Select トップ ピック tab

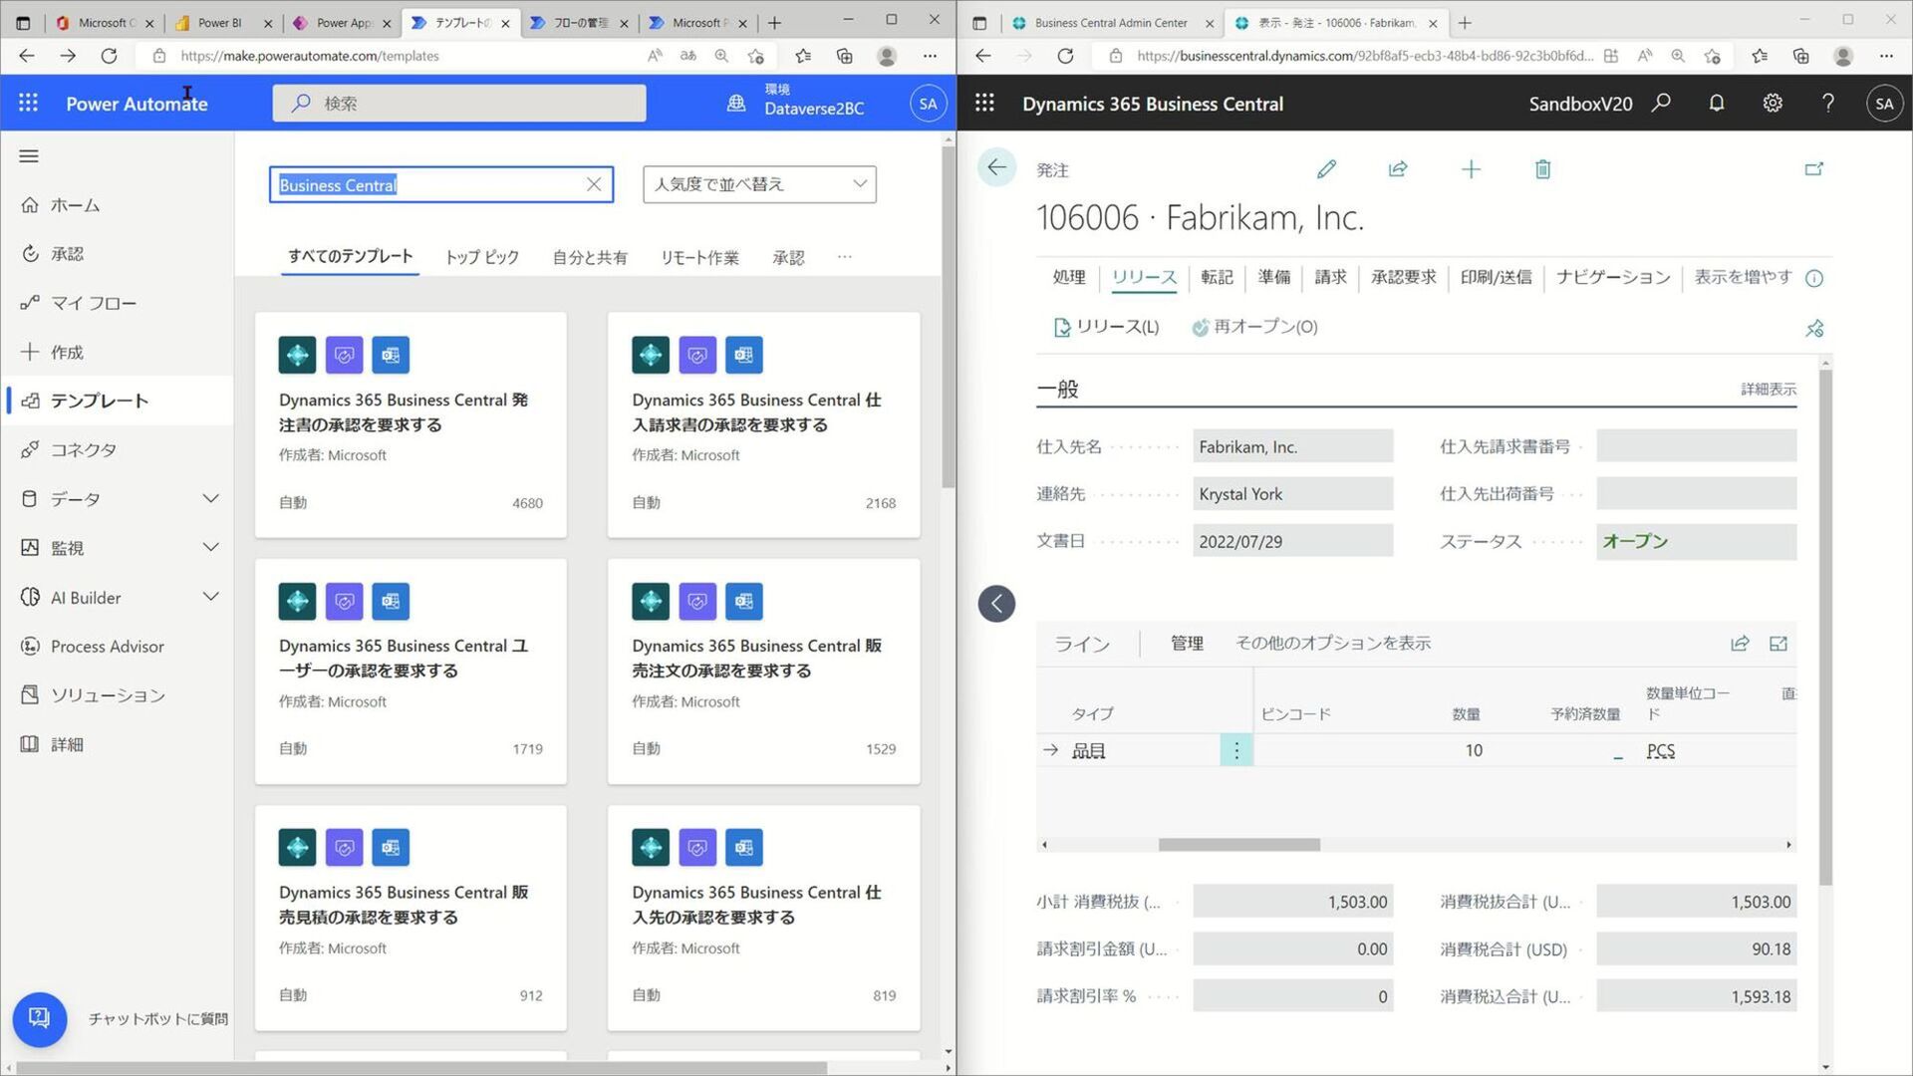pos(481,257)
